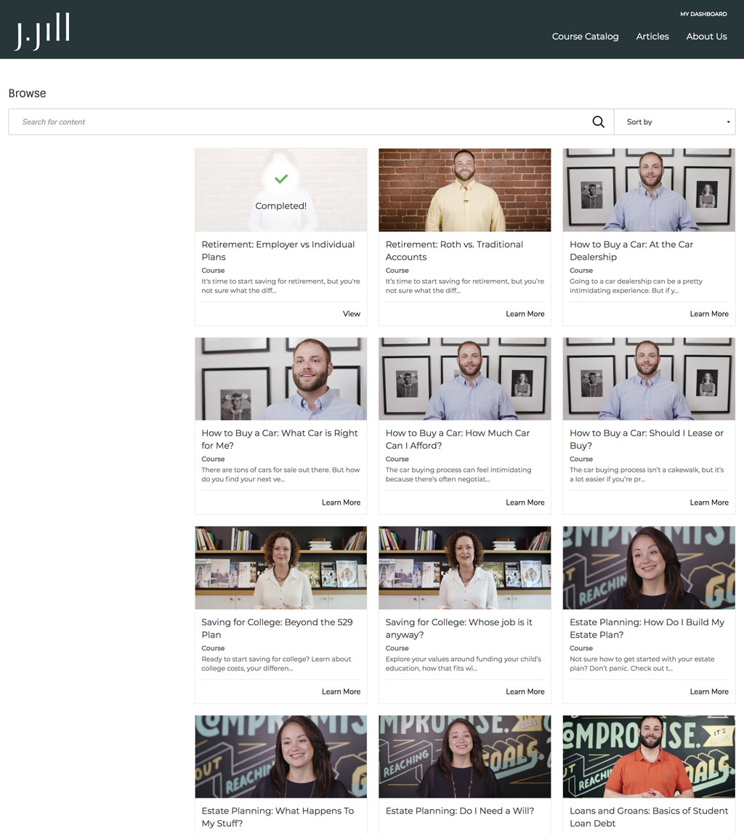
Task: Learn More about How to Buy a Car: At the Car Dealership
Action: pos(709,314)
